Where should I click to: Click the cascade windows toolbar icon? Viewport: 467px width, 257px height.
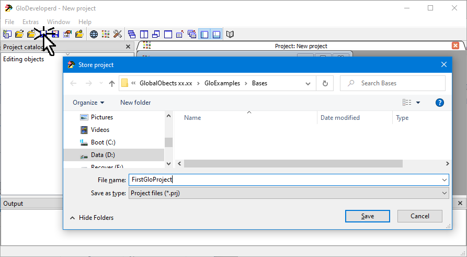point(132,35)
